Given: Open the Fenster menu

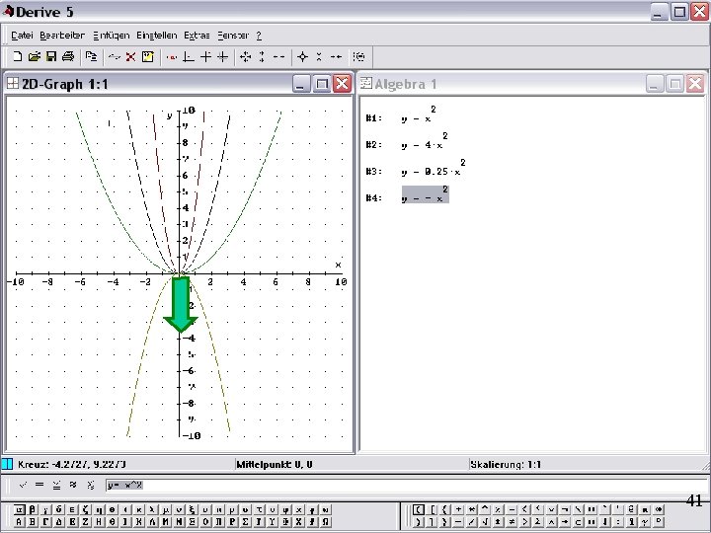Looking at the screenshot, I should [233, 35].
